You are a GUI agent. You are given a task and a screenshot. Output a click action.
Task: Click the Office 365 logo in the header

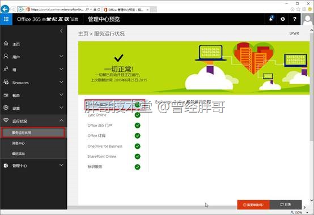(x=29, y=19)
